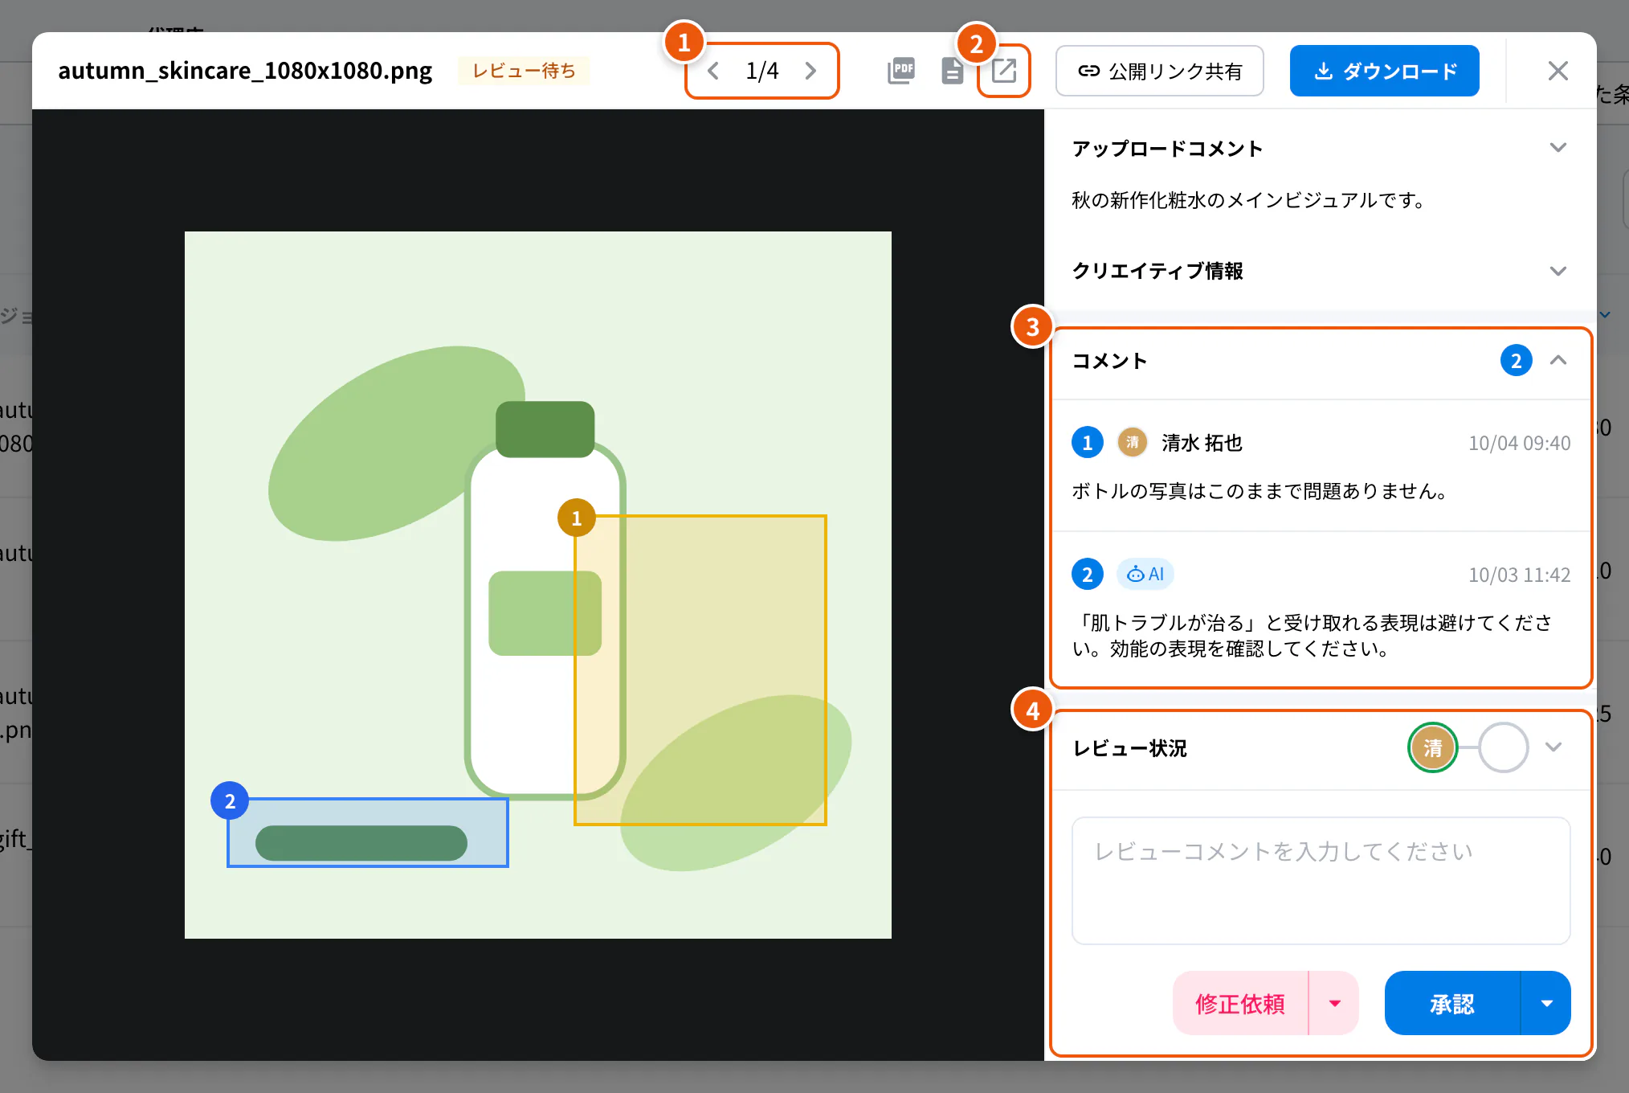Click the 清水 拓也 avatar in the comment
Image resolution: width=1629 pixels, height=1093 pixels.
pos(1132,443)
